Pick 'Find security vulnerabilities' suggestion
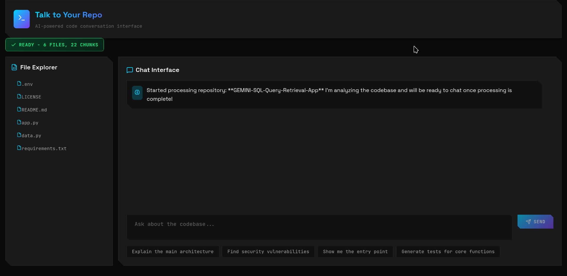The width and height of the screenshot is (567, 276). pos(268,252)
